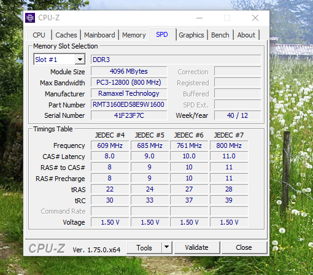The image size is (313, 275).
Task: Open the About tab
Action: pyautogui.click(x=246, y=35)
